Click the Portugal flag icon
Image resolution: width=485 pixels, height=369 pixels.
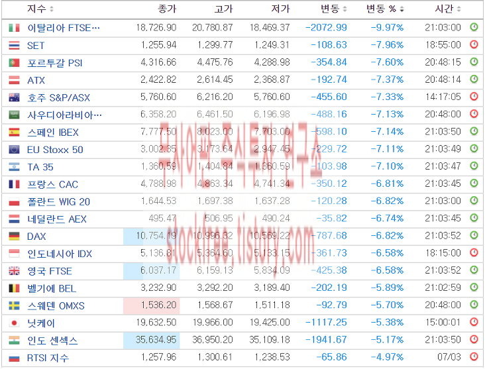pyautogui.click(x=14, y=63)
